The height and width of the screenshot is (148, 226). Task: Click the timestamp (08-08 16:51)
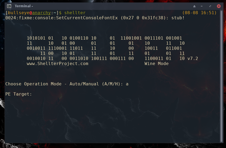pyautogui.click(x=199, y=13)
